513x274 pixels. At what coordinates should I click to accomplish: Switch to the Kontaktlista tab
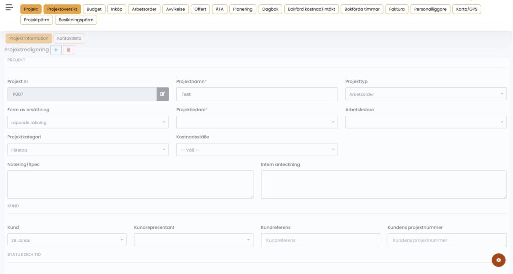(69, 38)
